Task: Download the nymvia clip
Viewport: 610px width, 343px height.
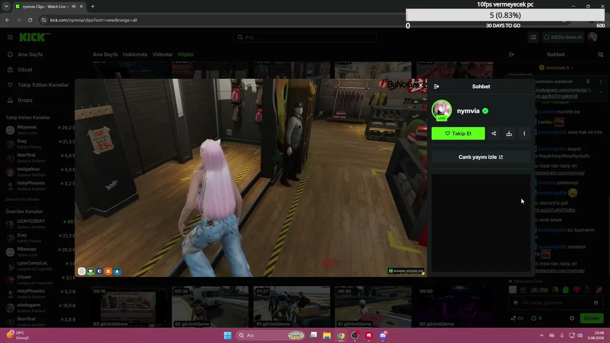Action: pyautogui.click(x=509, y=133)
